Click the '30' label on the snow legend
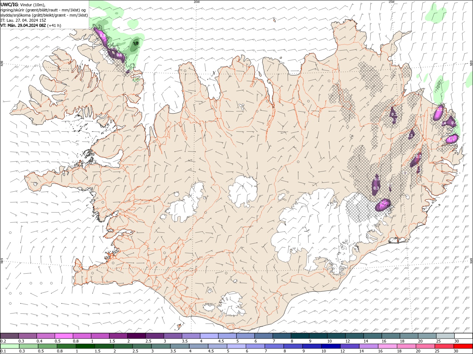The image size is (473, 354). [457, 341]
